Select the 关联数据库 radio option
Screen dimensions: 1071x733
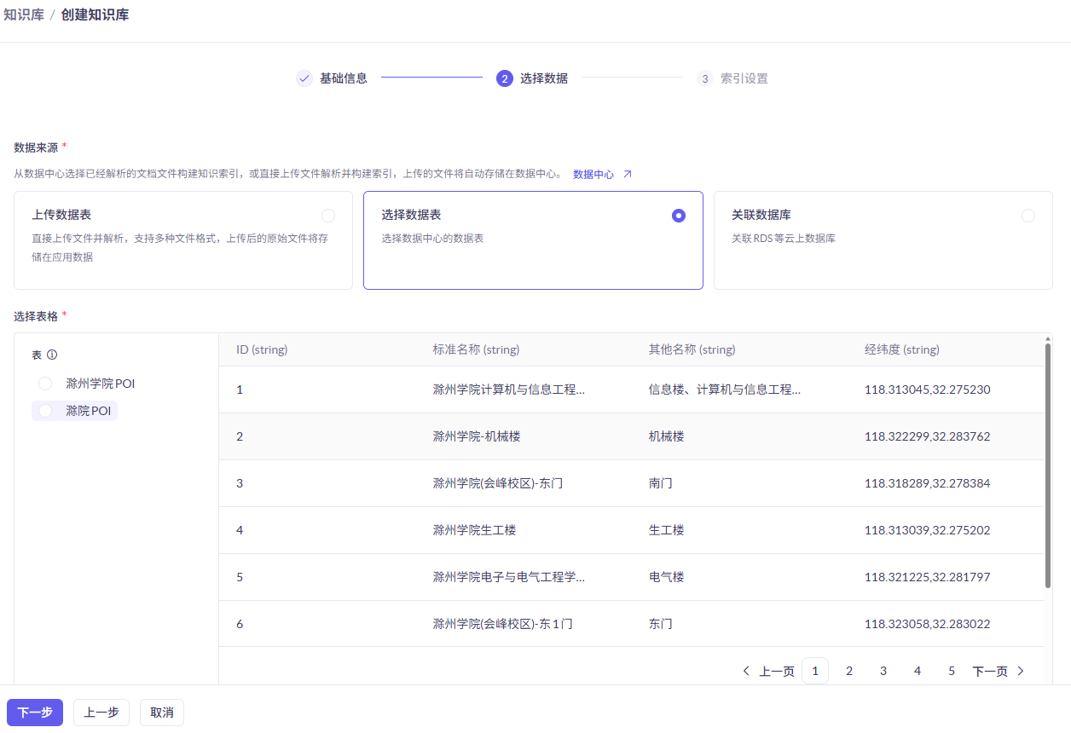(1028, 216)
